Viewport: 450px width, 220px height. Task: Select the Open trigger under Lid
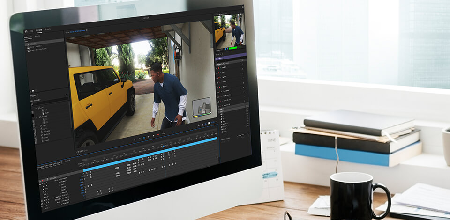[46, 113]
